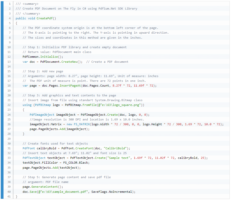Click line number 41 in the gutter
The width and height of the screenshot is (231, 200).
(x=9, y=196)
